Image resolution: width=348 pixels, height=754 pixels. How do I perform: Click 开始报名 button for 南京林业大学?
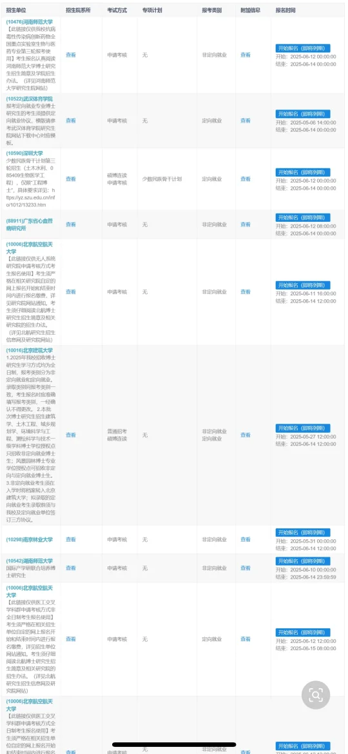(x=303, y=532)
